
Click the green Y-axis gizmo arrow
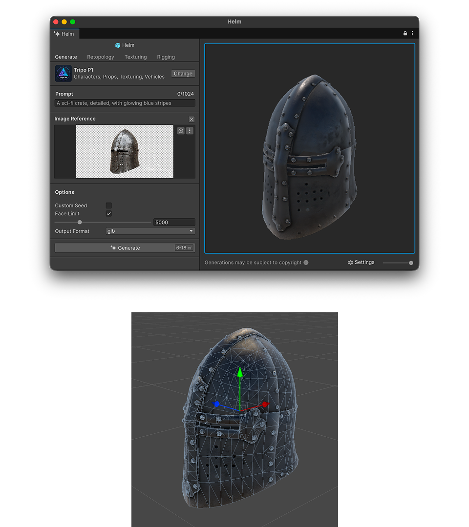click(x=240, y=371)
